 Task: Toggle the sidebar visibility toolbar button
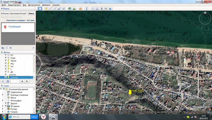click(40, 9)
